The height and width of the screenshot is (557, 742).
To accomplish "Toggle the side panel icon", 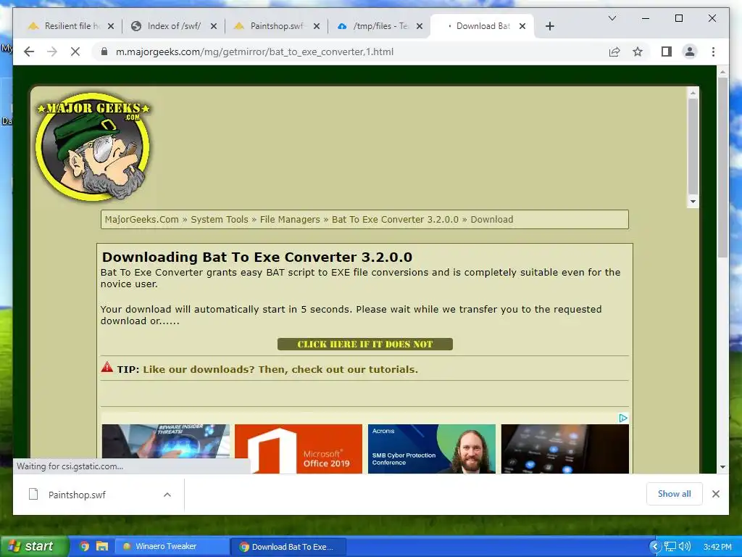I will pyautogui.click(x=667, y=51).
